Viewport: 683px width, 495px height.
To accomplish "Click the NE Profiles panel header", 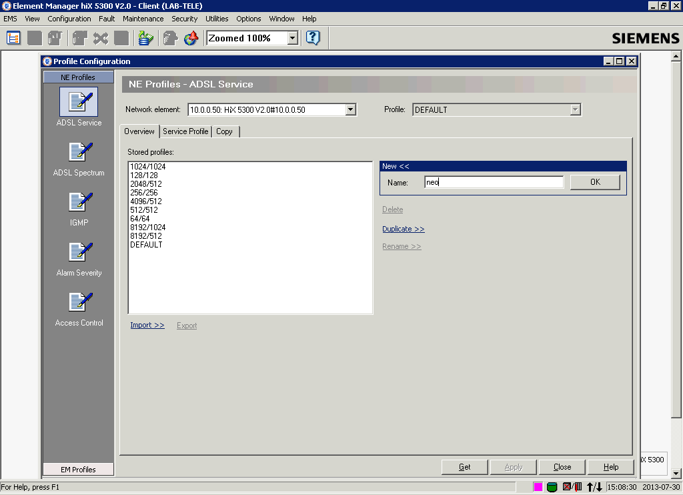I will pos(79,77).
